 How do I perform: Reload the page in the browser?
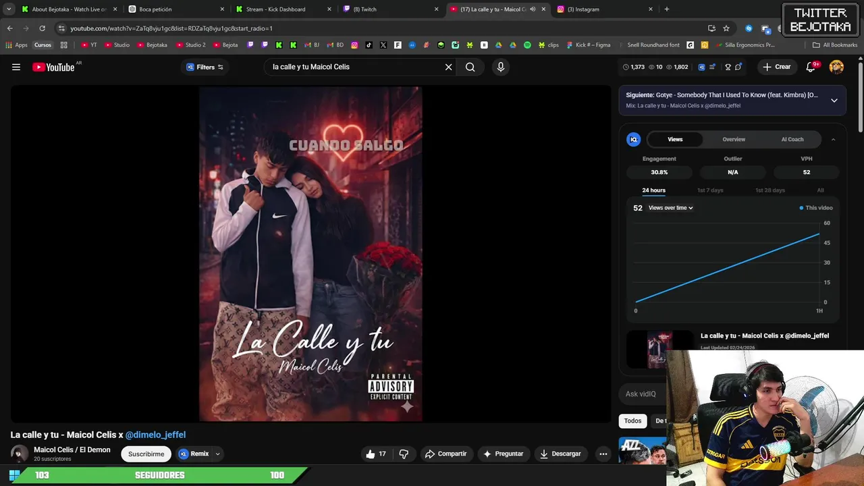pyautogui.click(x=42, y=28)
